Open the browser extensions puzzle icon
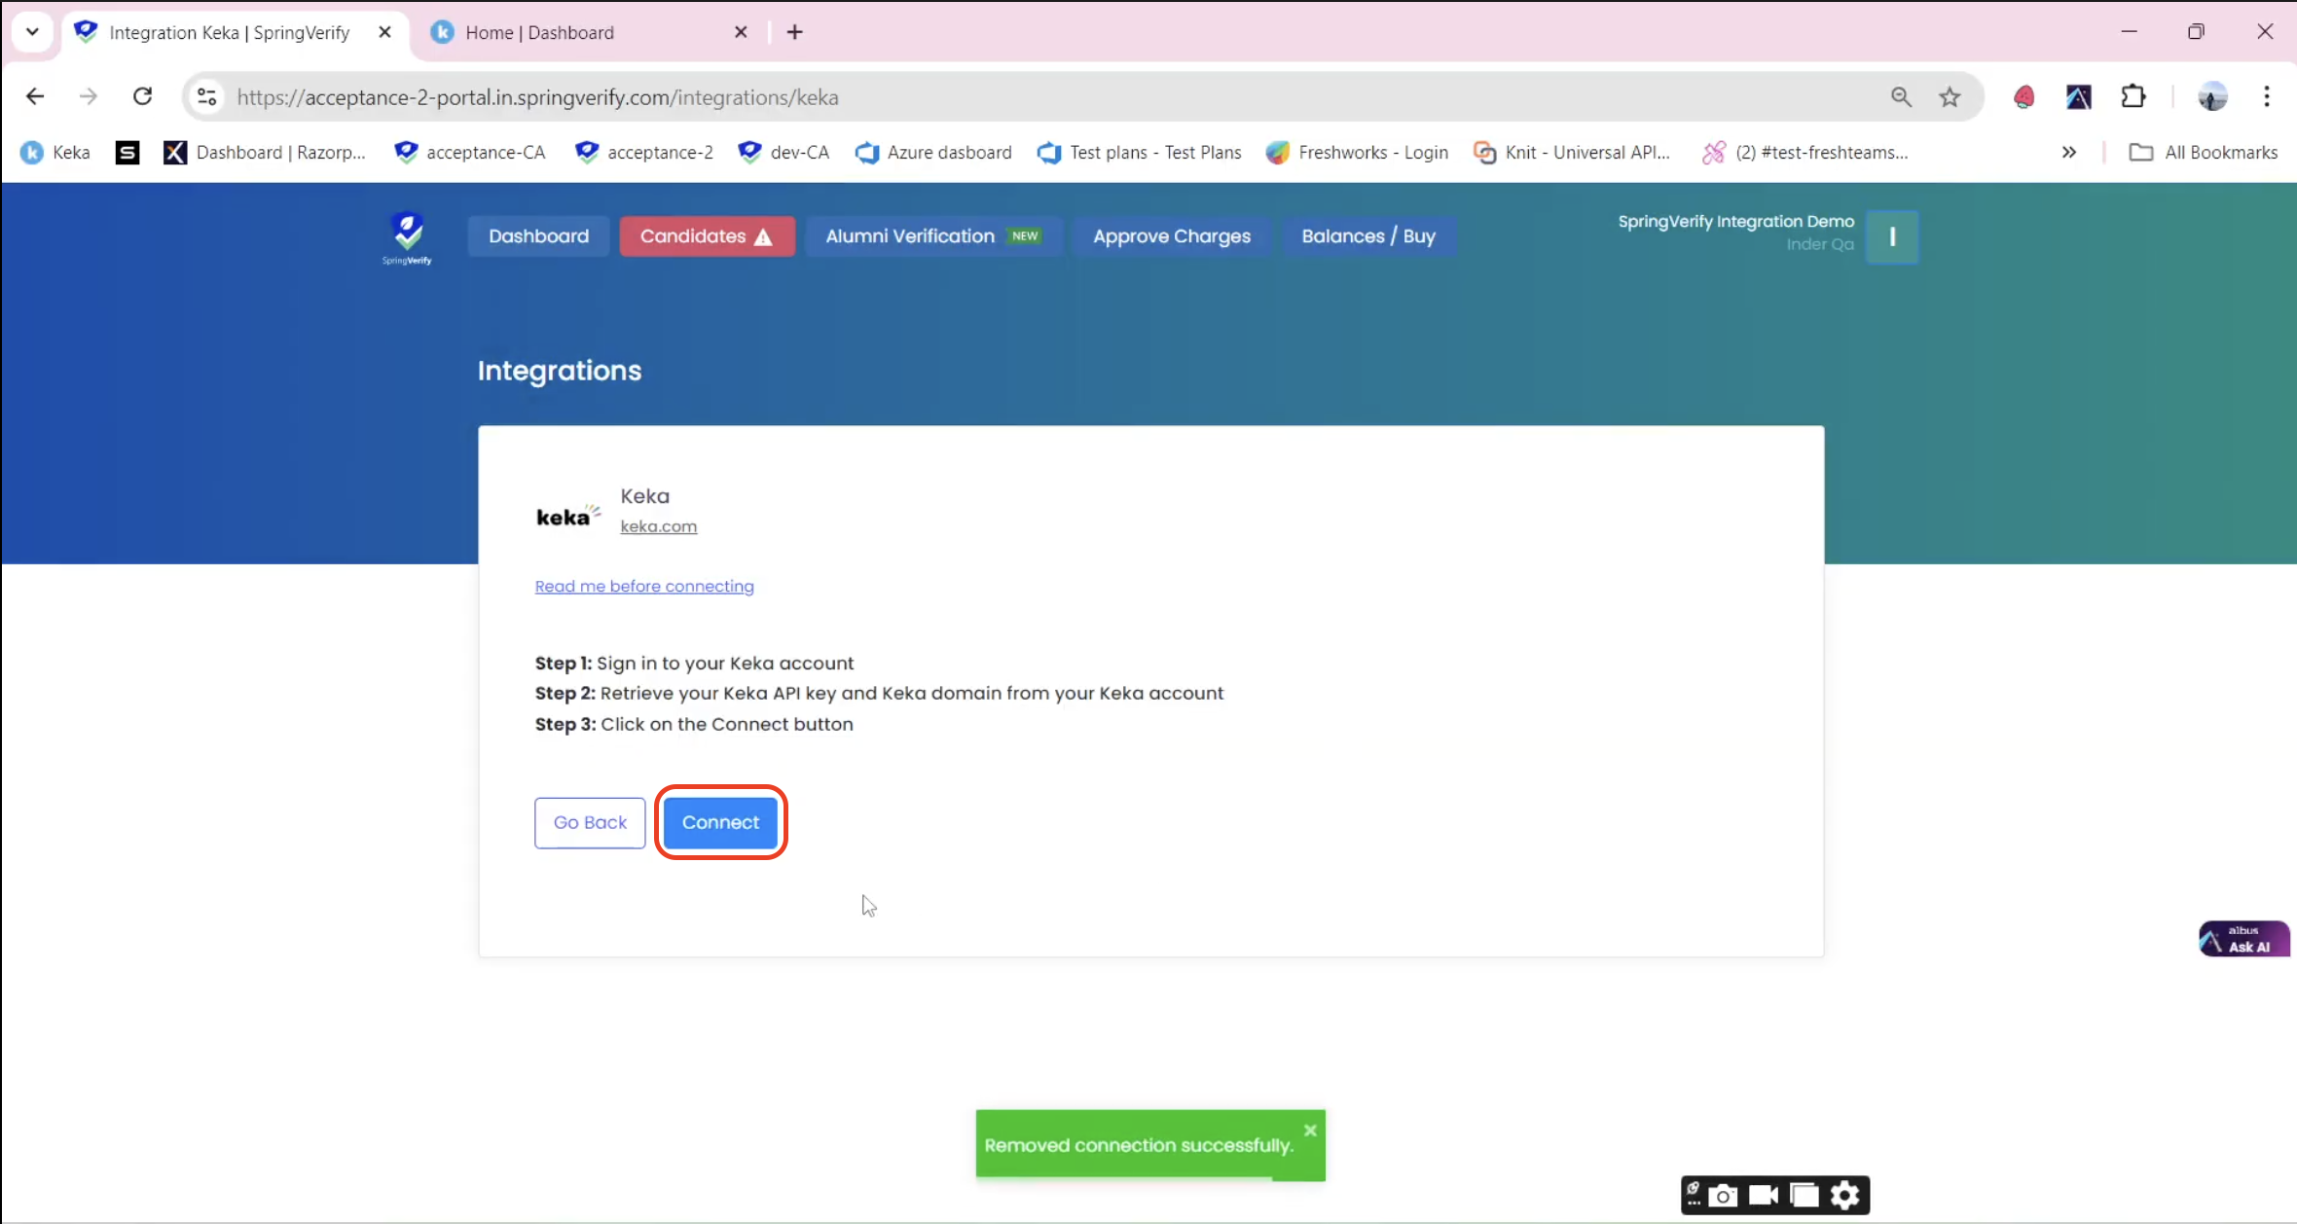This screenshot has height=1224, width=2297. tap(2133, 96)
